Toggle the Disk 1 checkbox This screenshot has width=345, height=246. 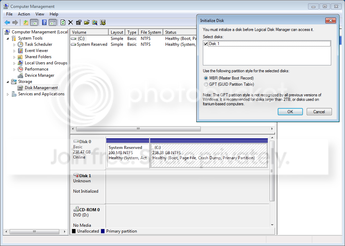coord(206,44)
